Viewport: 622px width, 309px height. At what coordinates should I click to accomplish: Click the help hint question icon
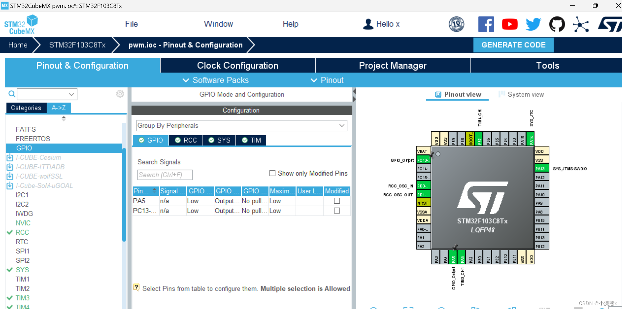(136, 288)
